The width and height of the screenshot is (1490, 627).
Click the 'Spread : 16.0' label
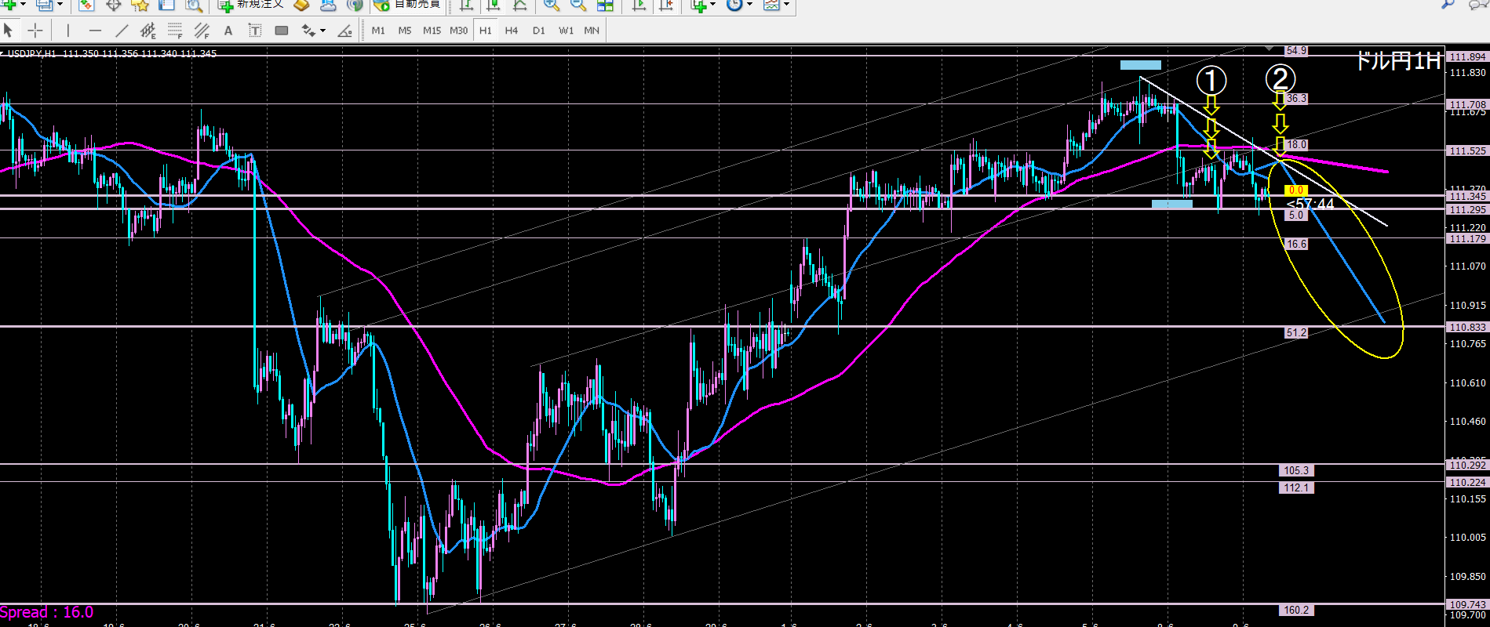47,612
